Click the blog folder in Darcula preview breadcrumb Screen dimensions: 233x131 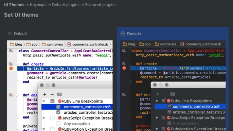tap(129, 44)
